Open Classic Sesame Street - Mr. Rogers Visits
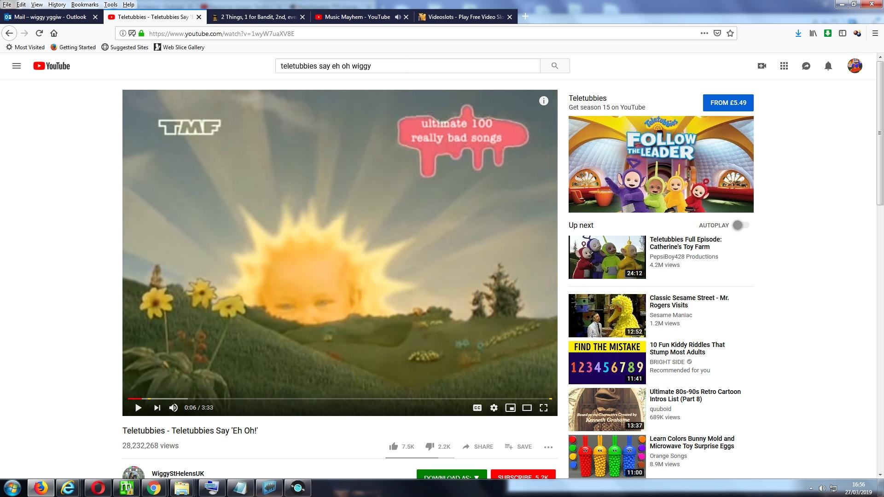 pos(689,301)
